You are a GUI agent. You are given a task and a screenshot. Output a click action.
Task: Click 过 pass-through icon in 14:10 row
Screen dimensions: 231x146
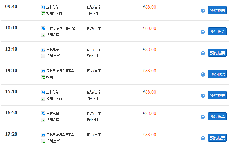pyautogui.click(x=43, y=77)
